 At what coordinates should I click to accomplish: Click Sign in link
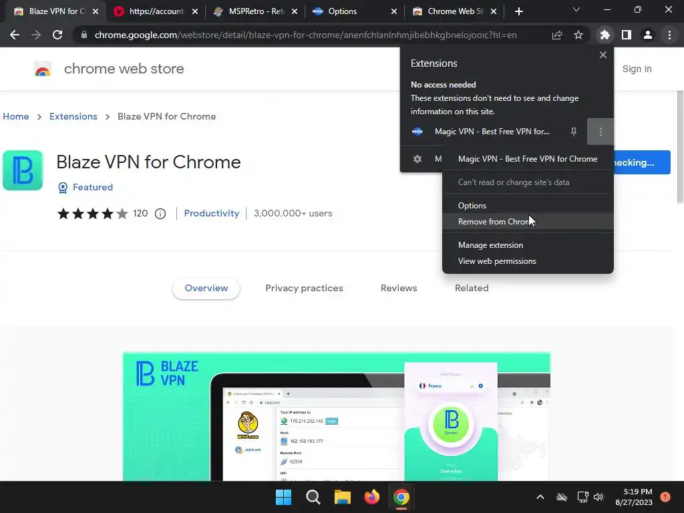[637, 69]
